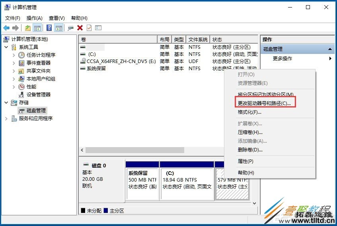
Task: Select the 性能 tree item
Action: click(31, 87)
